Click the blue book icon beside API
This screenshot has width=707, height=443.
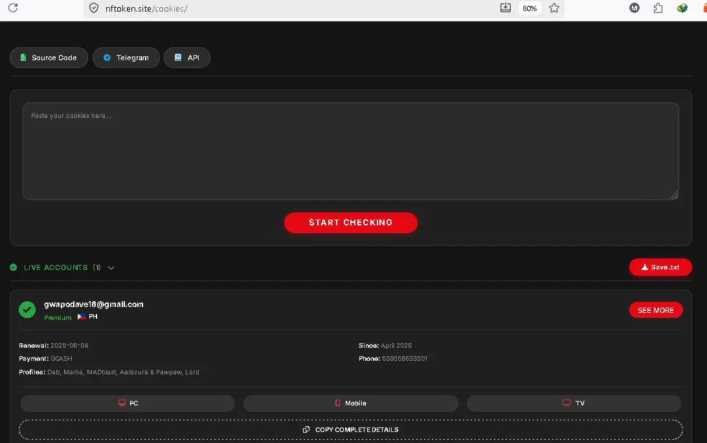coord(178,58)
